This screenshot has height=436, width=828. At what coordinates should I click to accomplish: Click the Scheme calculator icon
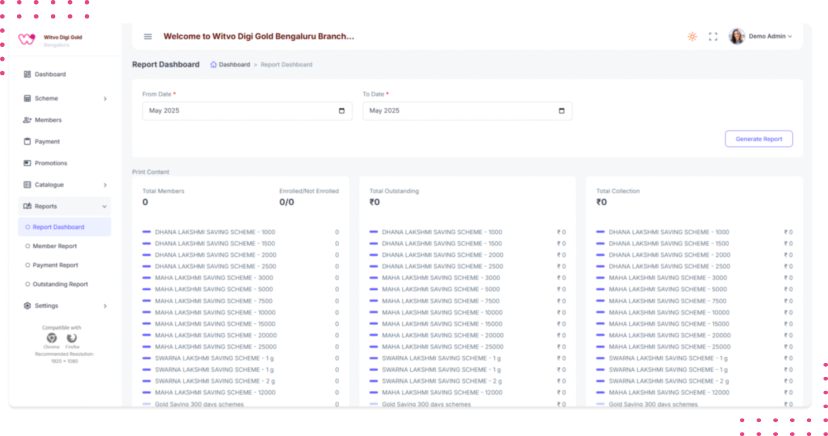(x=27, y=98)
